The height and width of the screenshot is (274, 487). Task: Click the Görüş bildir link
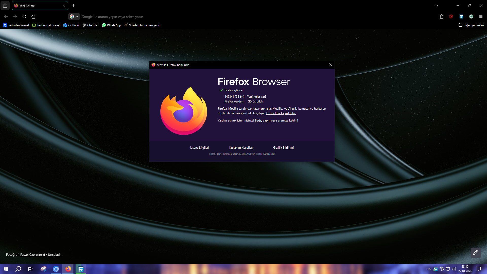pos(255,101)
